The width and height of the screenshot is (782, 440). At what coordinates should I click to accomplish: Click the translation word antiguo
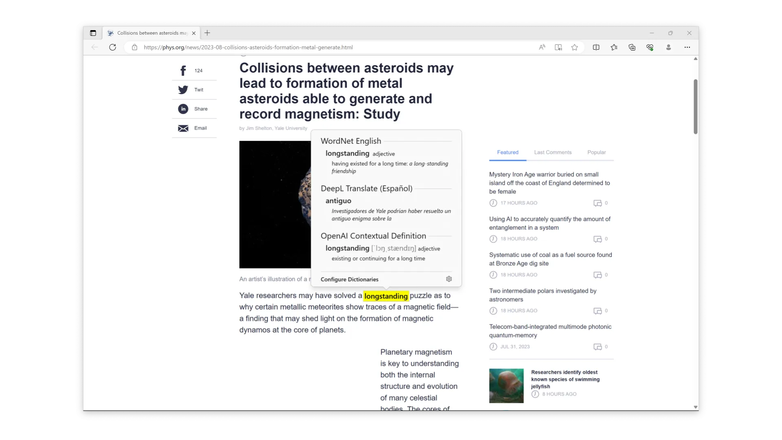pos(338,201)
